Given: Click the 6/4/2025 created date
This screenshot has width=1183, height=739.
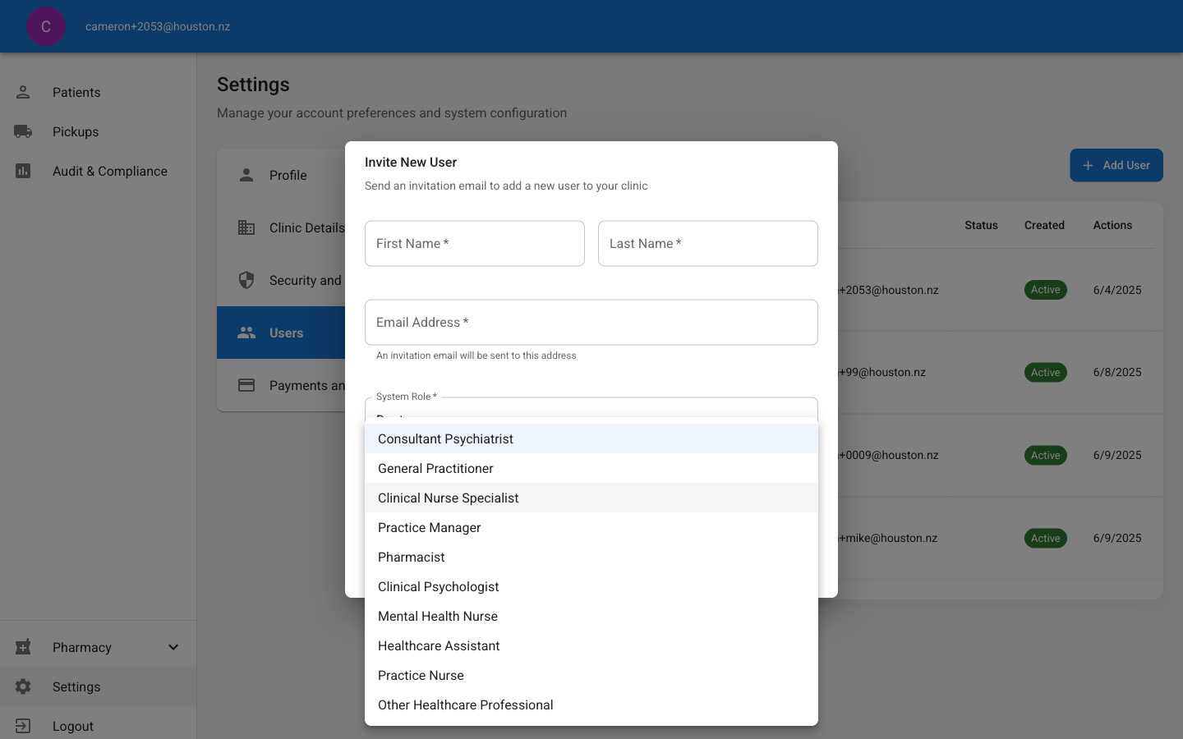Looking at the screenshot, I should pyautogui.click(x=1117, y=290).
